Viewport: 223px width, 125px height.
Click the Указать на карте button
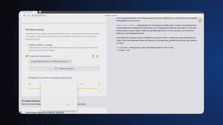point(64,69)
